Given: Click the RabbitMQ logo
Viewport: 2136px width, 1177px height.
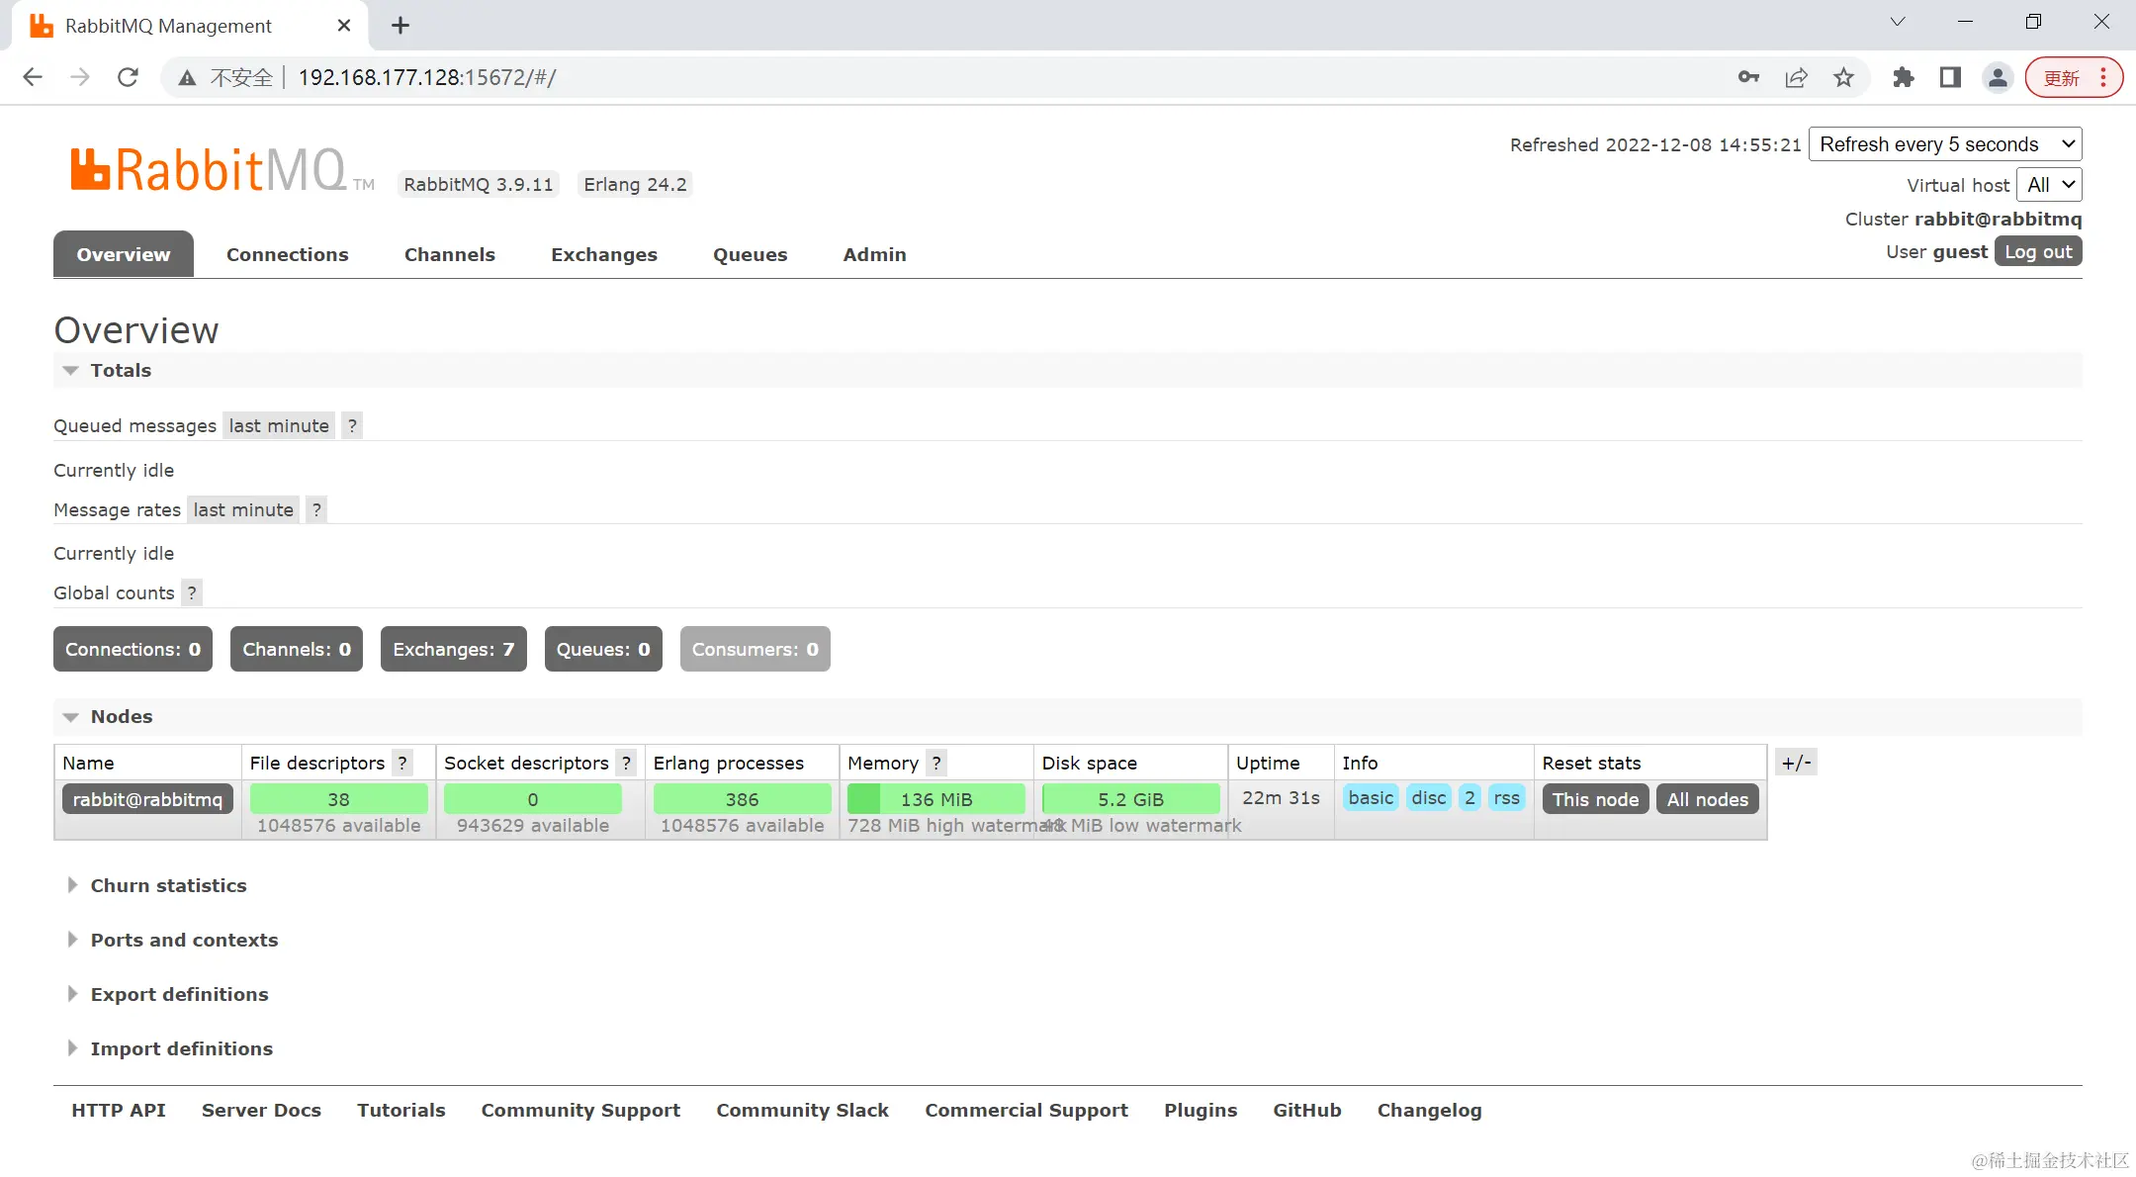Looking at the screenshot, I should [x=222, y=170].
